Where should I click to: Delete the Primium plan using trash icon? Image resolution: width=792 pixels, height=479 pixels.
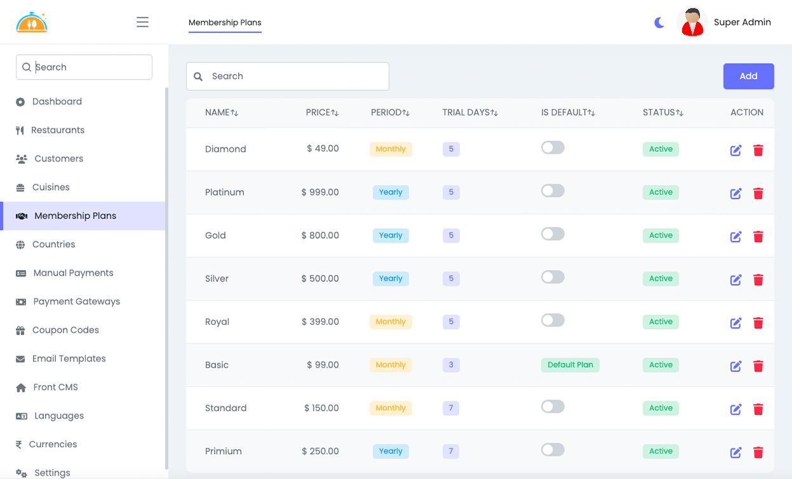pyautogui.click(x=758, y=453)
